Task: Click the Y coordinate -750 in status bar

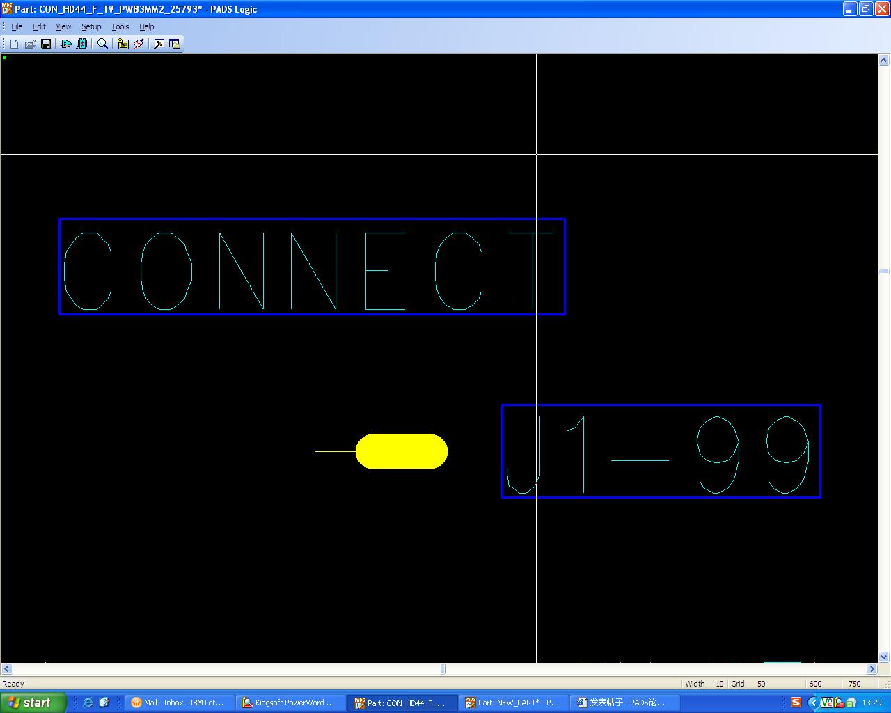Action: click(x=853, y=684)
